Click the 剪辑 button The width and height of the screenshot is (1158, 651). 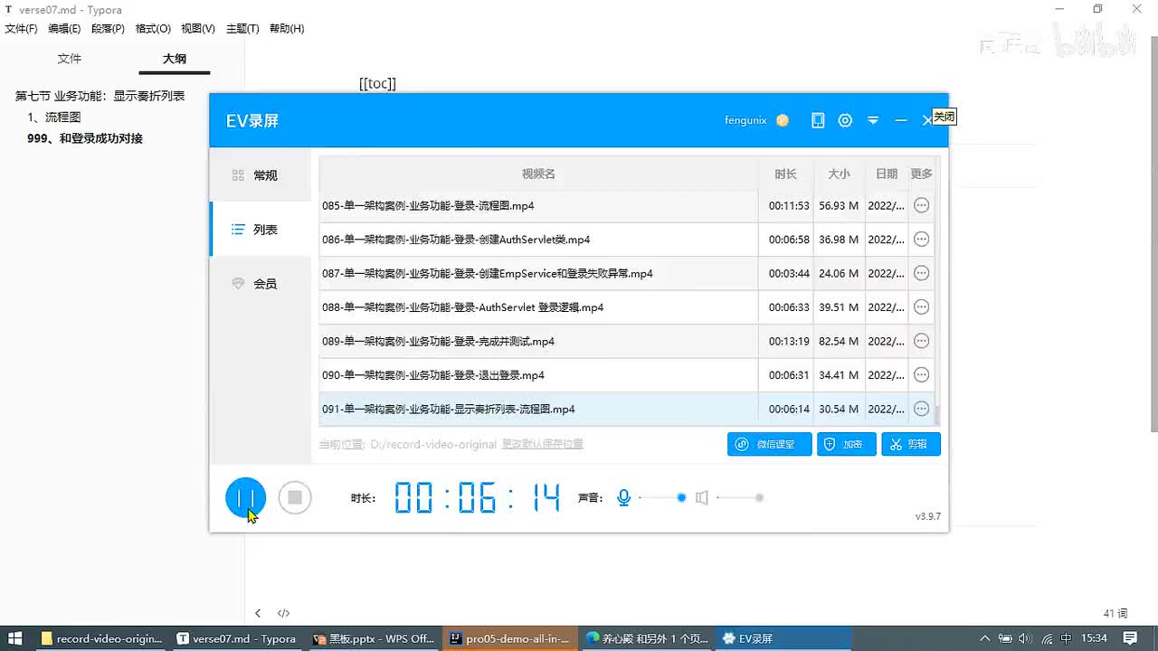pos(911,444)
